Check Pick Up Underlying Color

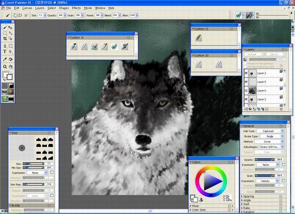[x=245, y=67]
